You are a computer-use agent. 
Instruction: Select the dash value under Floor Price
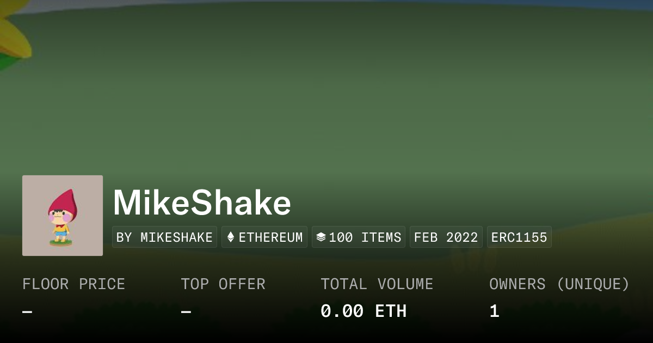pos(27,312)
